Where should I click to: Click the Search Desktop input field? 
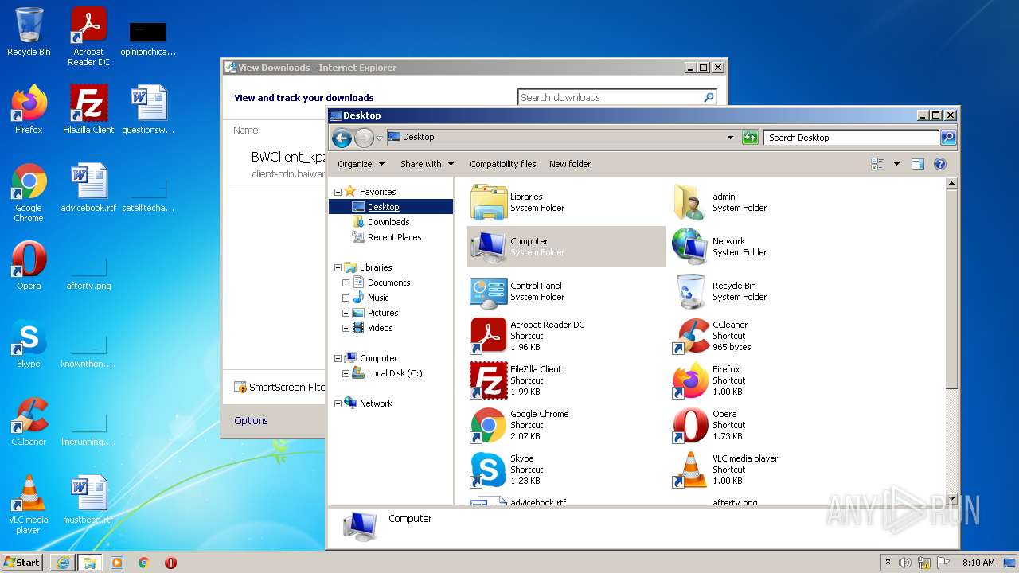pos(851,138)
